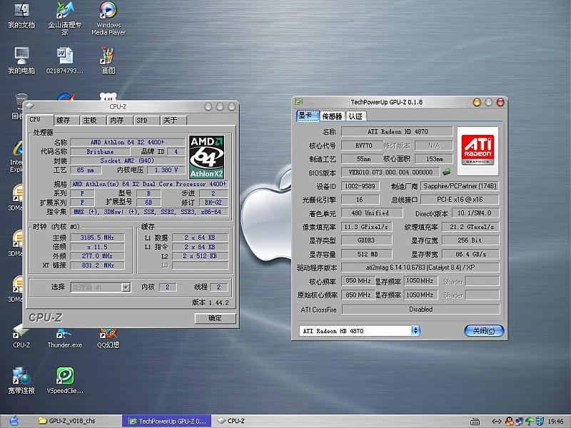The width and height of the screenshot is (571, 428).
Task: Click the CPU-Z title bar diamond icon
Action: click(x=30, y=106)
